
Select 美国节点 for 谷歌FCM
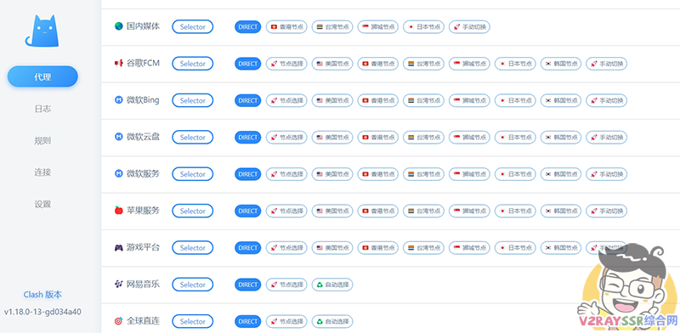coord(332,64)
